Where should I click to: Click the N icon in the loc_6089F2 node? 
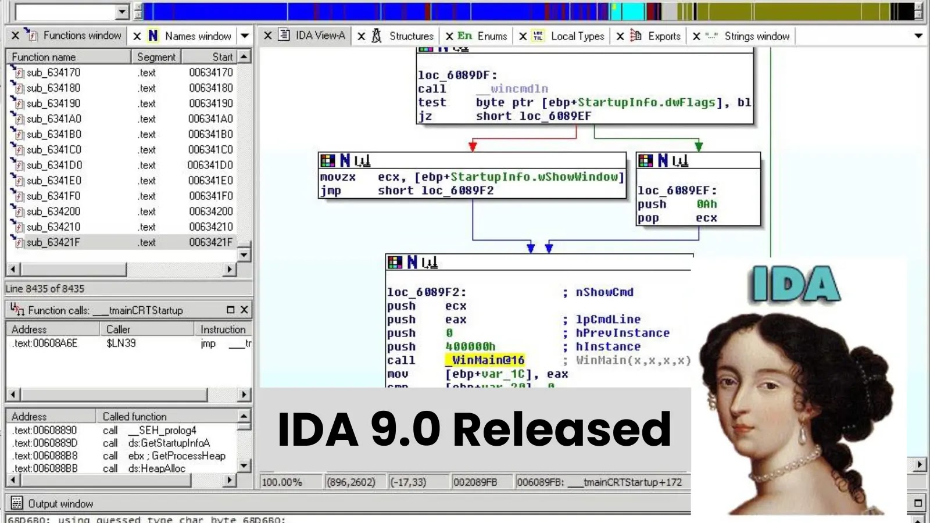[412, 262]
